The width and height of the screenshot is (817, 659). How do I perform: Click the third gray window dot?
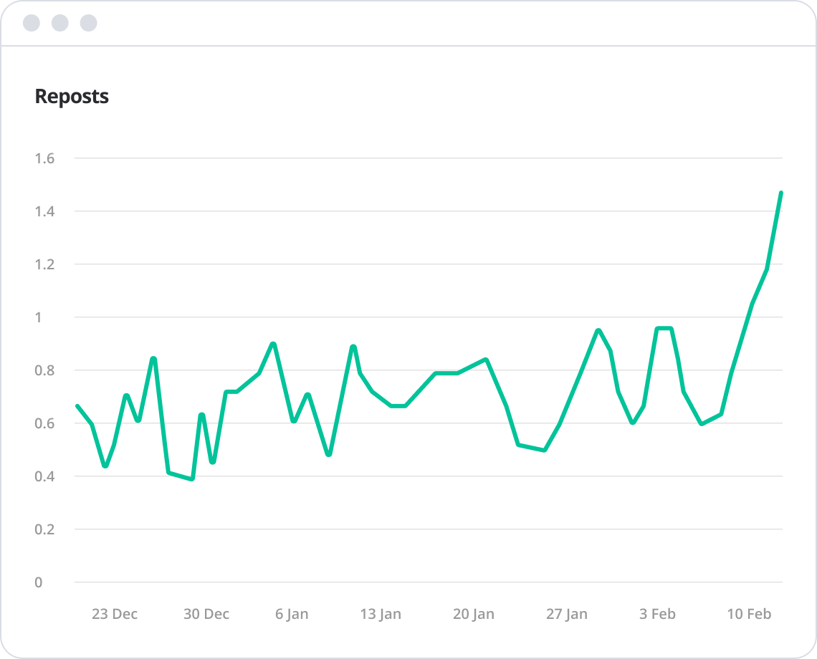coord(88,23)
